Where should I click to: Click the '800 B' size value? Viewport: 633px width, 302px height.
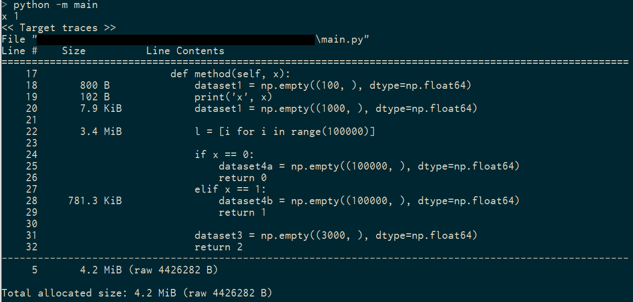pos(95,86)
